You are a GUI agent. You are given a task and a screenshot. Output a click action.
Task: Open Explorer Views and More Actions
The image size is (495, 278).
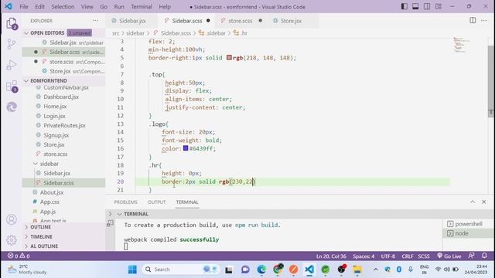pos(95,21)
